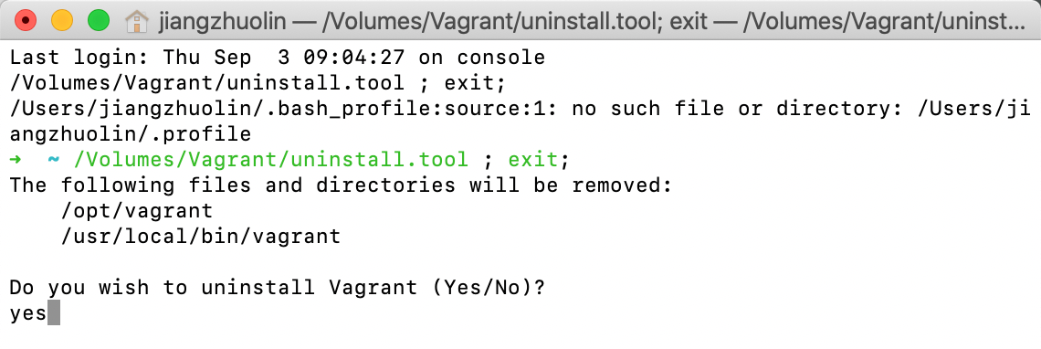
Task: Click the wrapped "angzhuolin/.profile" line
Action: click(x=130, y=135)
